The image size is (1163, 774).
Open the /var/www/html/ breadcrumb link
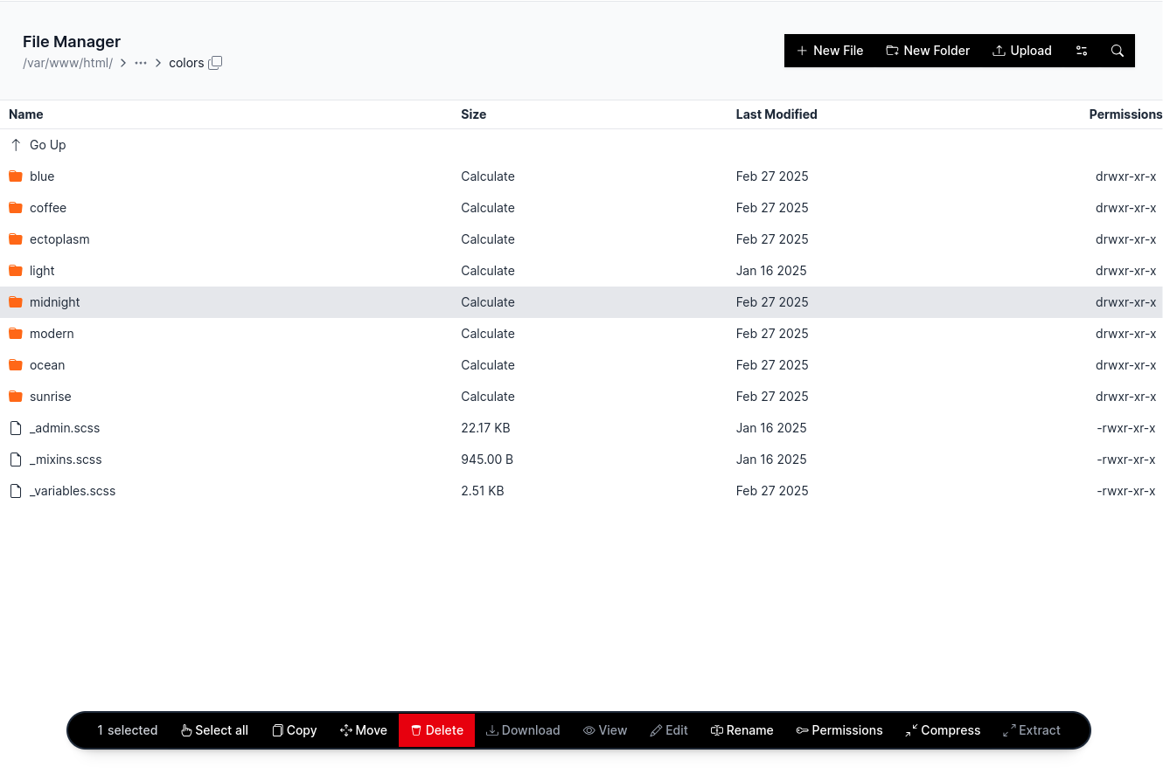click(x=67, y=63)
